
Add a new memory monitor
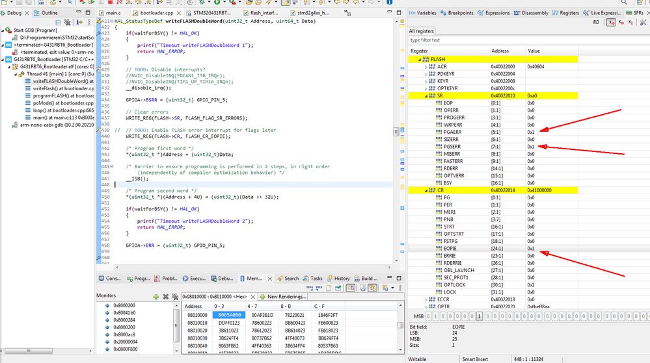[156, 296]
